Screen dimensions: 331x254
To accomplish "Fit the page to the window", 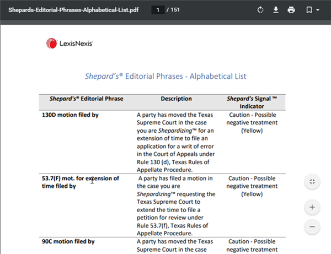I will [312, 182].
